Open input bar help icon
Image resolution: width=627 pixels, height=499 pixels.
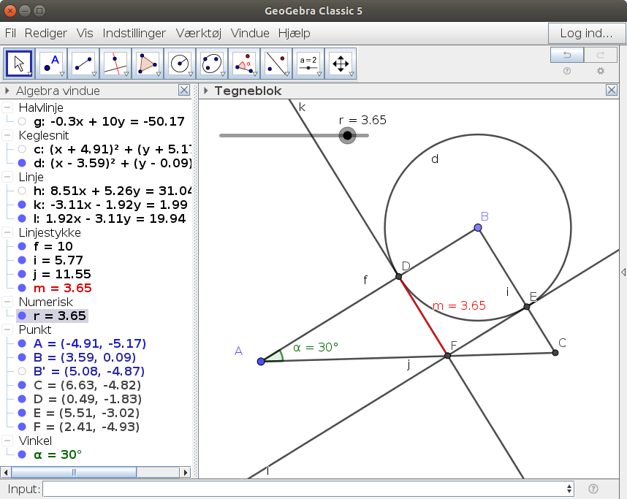pos(593,489)
